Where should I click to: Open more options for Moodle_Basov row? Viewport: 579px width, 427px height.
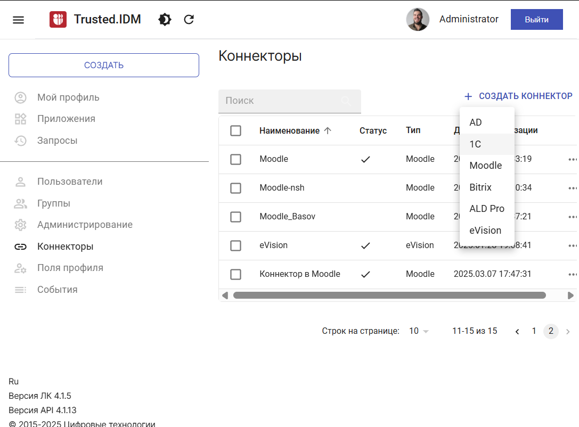tap(573, 217)
